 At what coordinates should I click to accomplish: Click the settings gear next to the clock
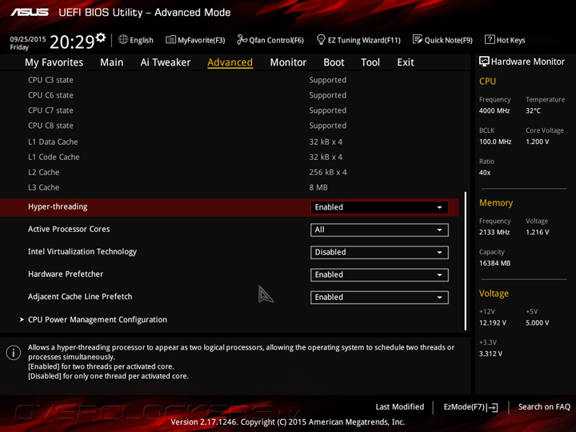(101, 38)
